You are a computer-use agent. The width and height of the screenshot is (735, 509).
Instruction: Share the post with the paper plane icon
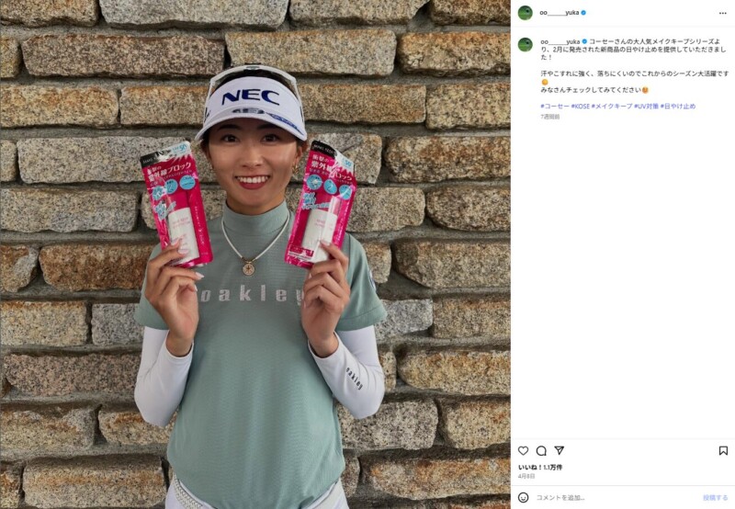click(559, 450)
